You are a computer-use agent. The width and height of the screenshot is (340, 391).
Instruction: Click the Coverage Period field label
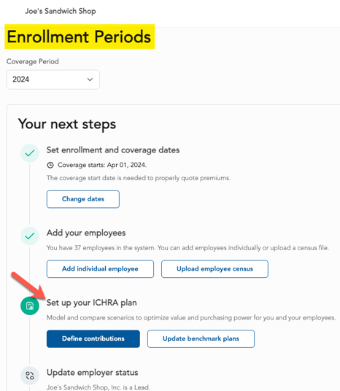33,61
